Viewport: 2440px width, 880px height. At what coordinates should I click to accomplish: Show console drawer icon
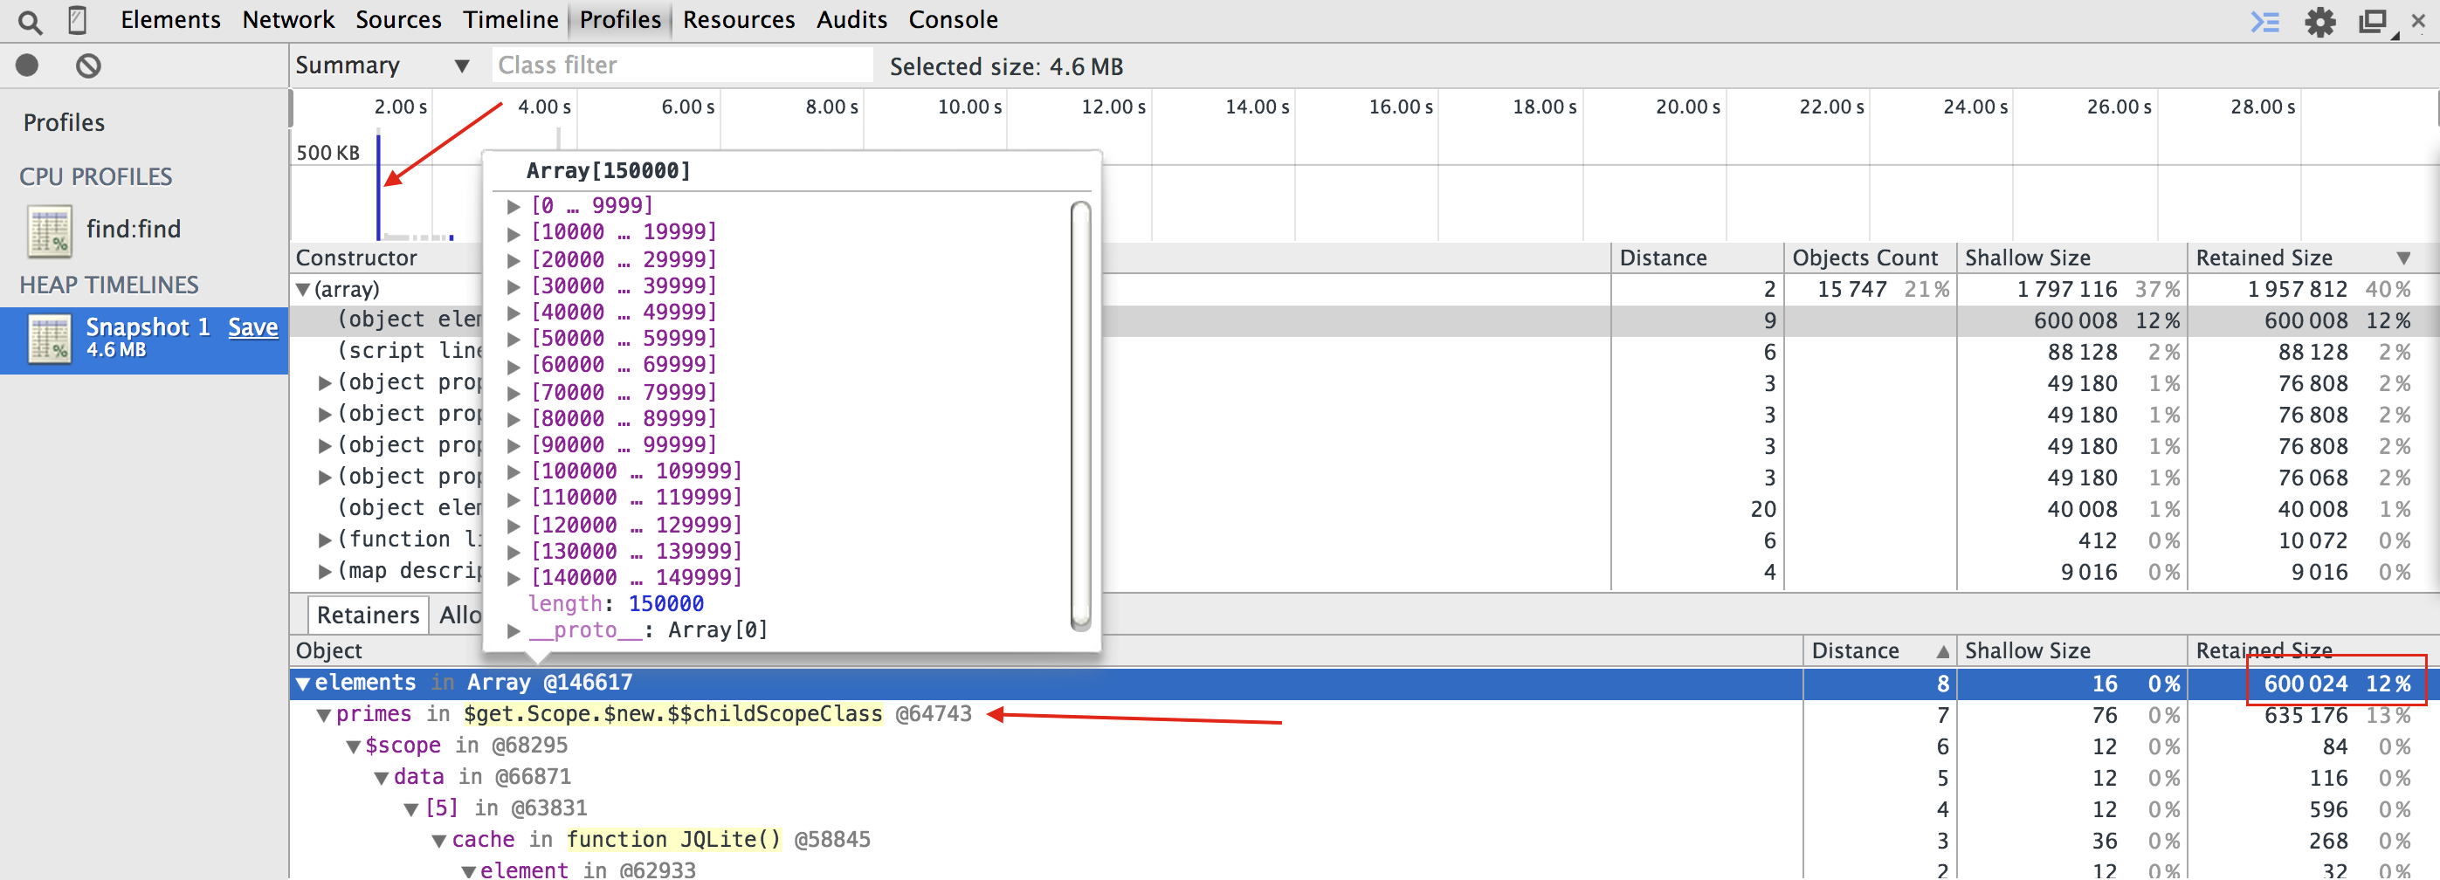pyautogui.click(x=2264, y=21)
